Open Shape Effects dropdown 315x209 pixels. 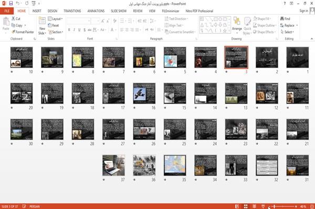265,32
